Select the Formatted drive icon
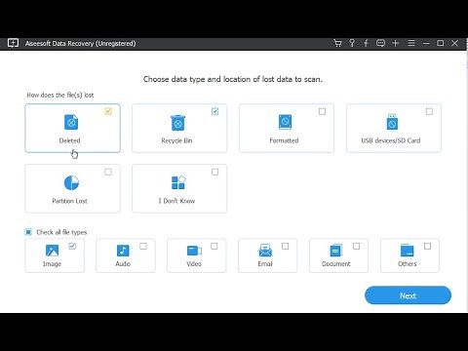 [285, 122]
